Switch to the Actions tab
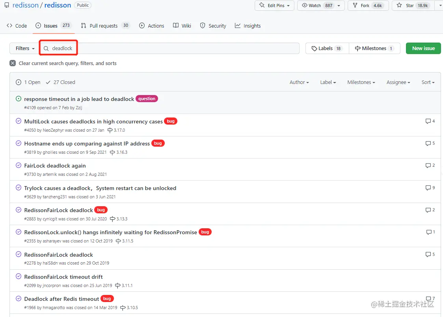The image size is (443, 317). (x=152, y=26)
